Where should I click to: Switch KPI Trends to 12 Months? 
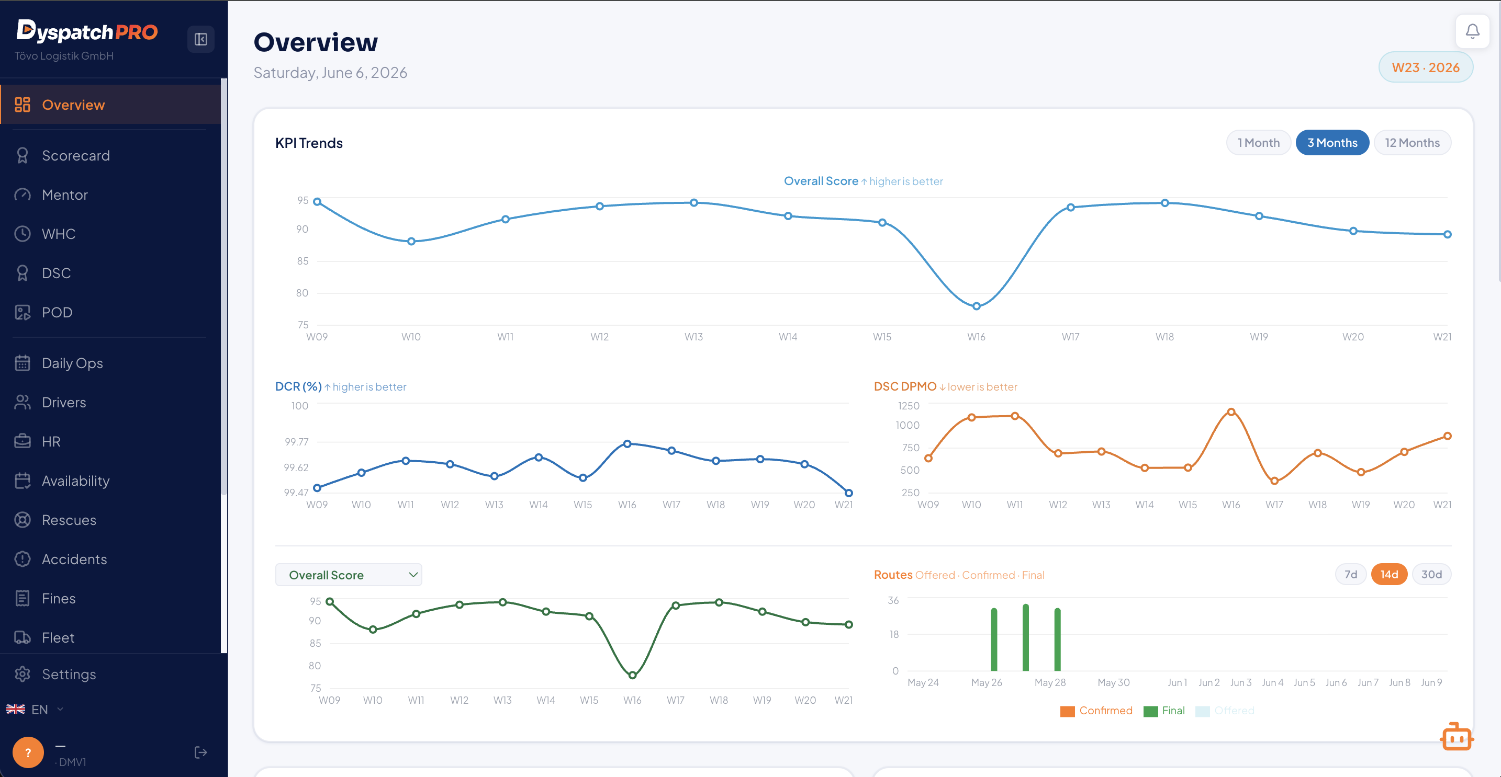tap(1412, 143)
